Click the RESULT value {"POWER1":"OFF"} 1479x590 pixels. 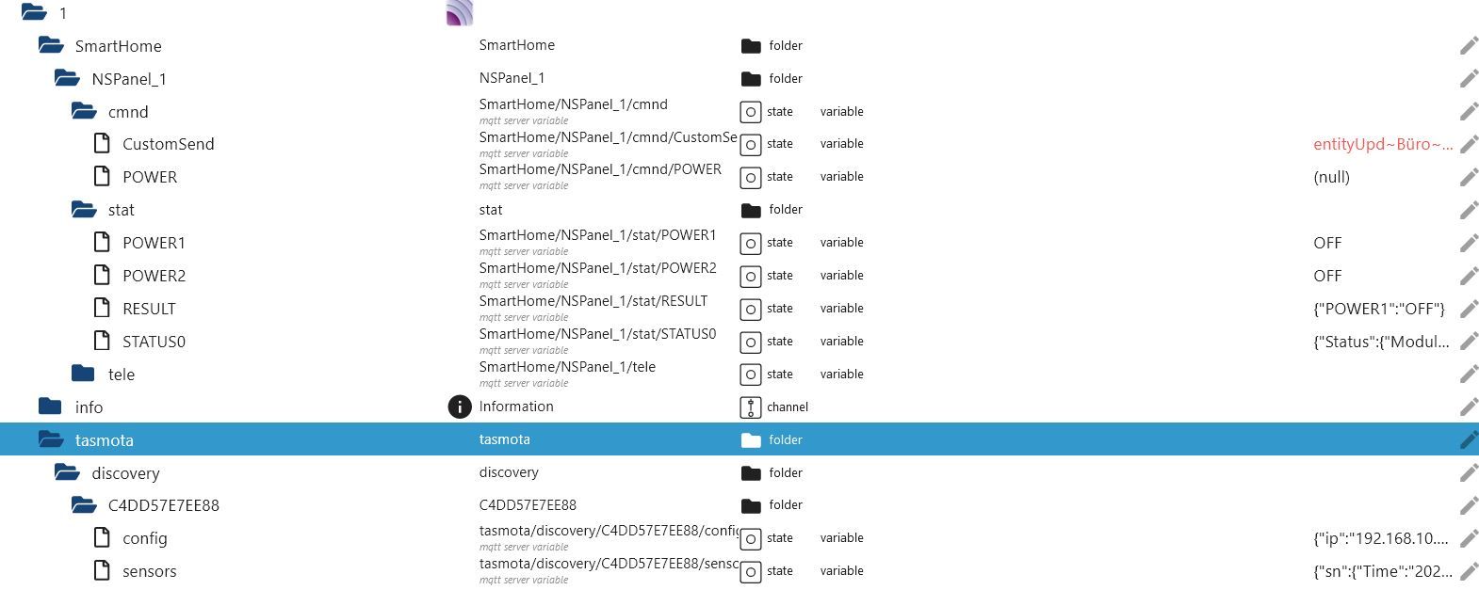tap(1378, 309)
